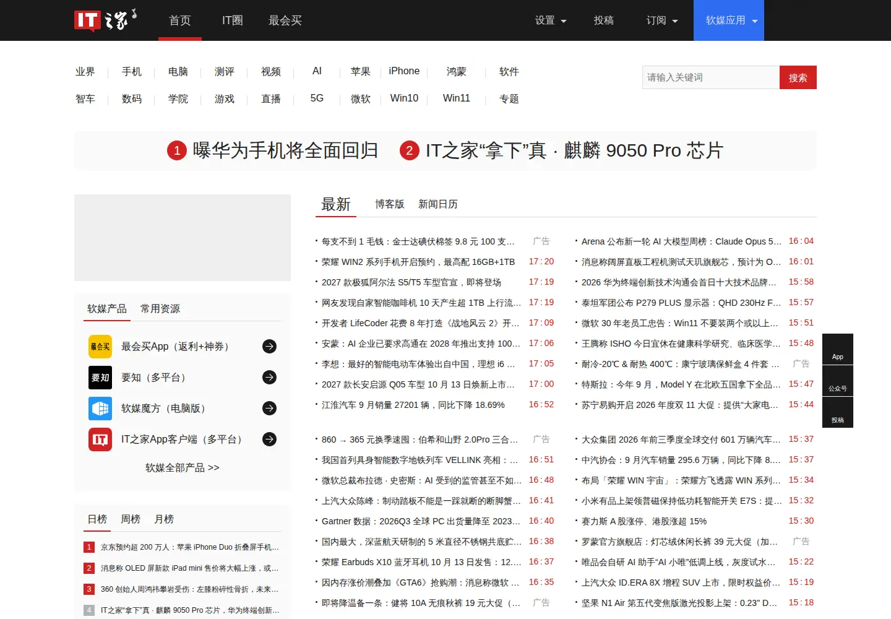This screenshot has height=619, width=891.
Task: Select the 最新 news tab
Action: click(x=336, y=204)
